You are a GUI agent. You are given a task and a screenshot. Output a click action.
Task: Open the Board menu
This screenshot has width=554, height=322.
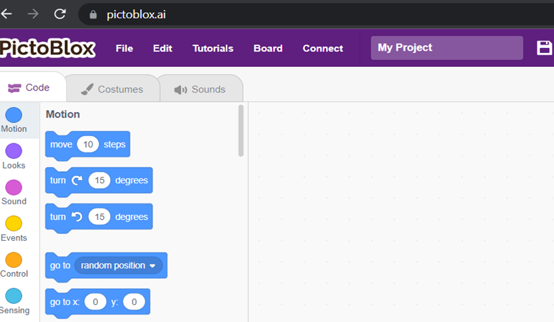(x=268, y=49)
